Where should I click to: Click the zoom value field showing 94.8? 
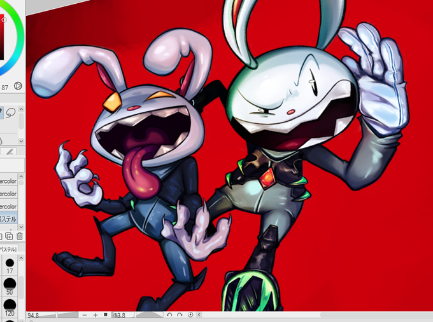[33, 315]
